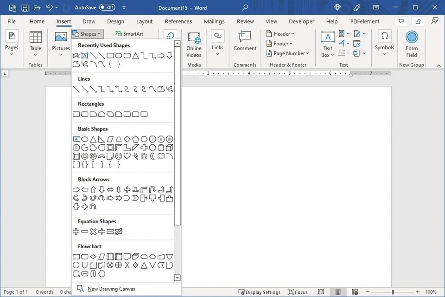Click the Form Field icon

(412, 45)
